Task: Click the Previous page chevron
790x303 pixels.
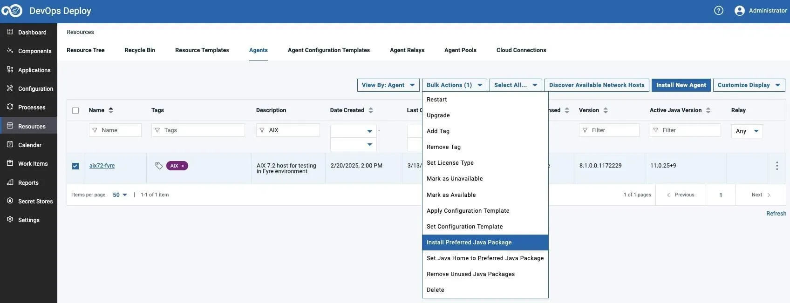Action: pos(668,195)
